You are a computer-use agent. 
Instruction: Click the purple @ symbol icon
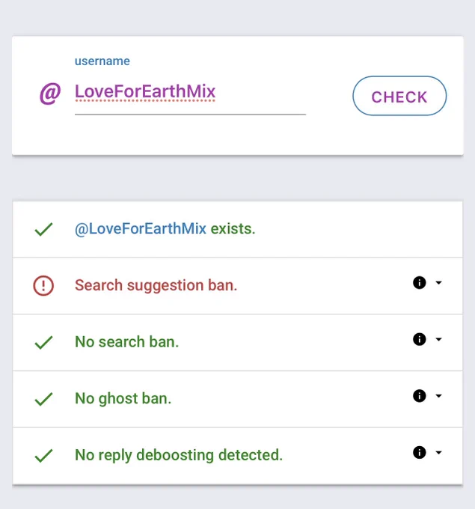click(50, 94)
